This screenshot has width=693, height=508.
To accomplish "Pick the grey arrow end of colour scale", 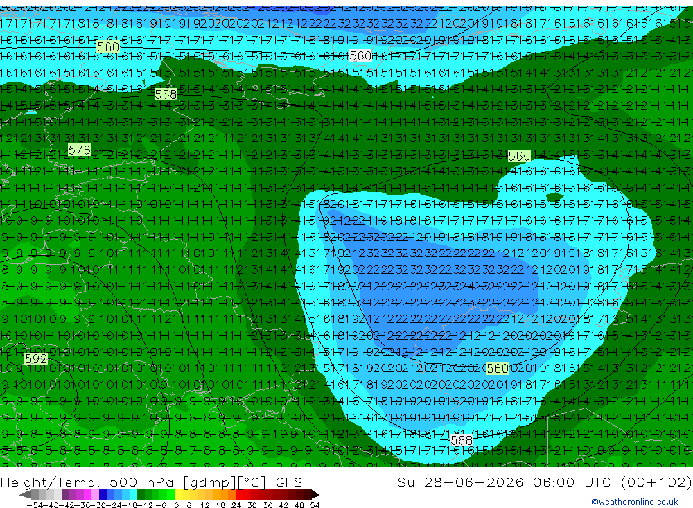I will click(x=25, y=494).
